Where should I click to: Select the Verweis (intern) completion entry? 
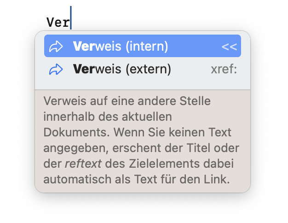click(143, 46)
